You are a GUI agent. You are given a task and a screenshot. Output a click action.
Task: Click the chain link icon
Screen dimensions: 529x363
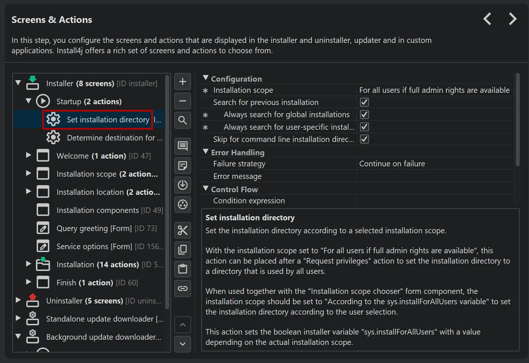[183, 288]
